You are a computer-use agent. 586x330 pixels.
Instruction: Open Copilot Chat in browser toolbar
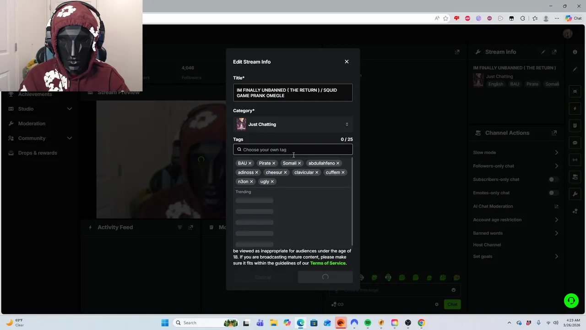[573, 18]
